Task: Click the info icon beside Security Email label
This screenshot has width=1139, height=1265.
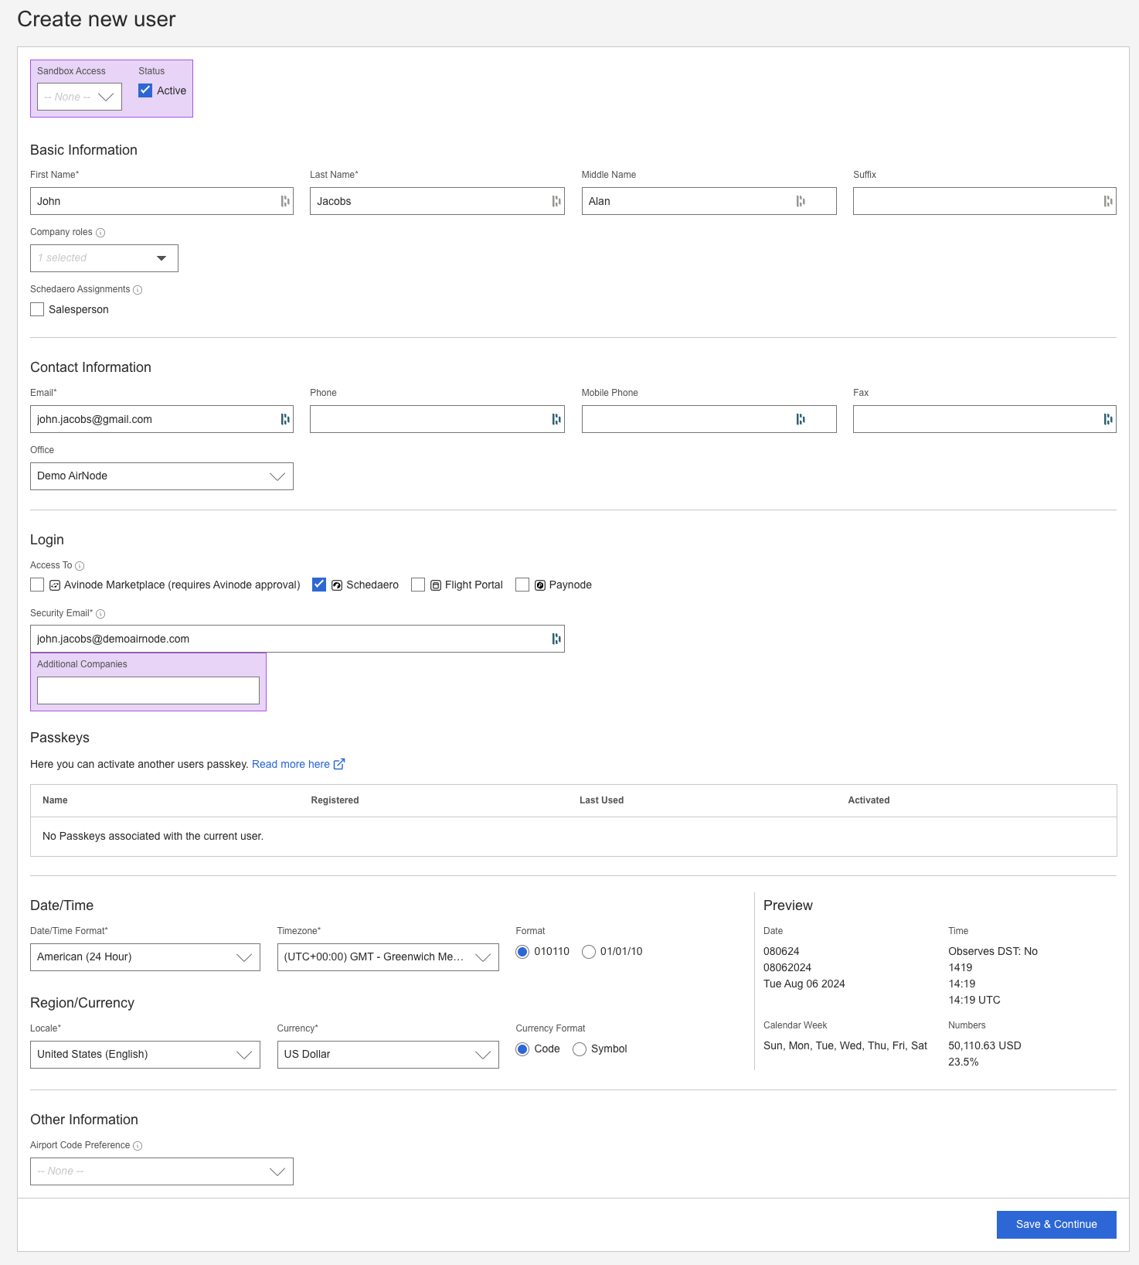Action: [100, 614]
